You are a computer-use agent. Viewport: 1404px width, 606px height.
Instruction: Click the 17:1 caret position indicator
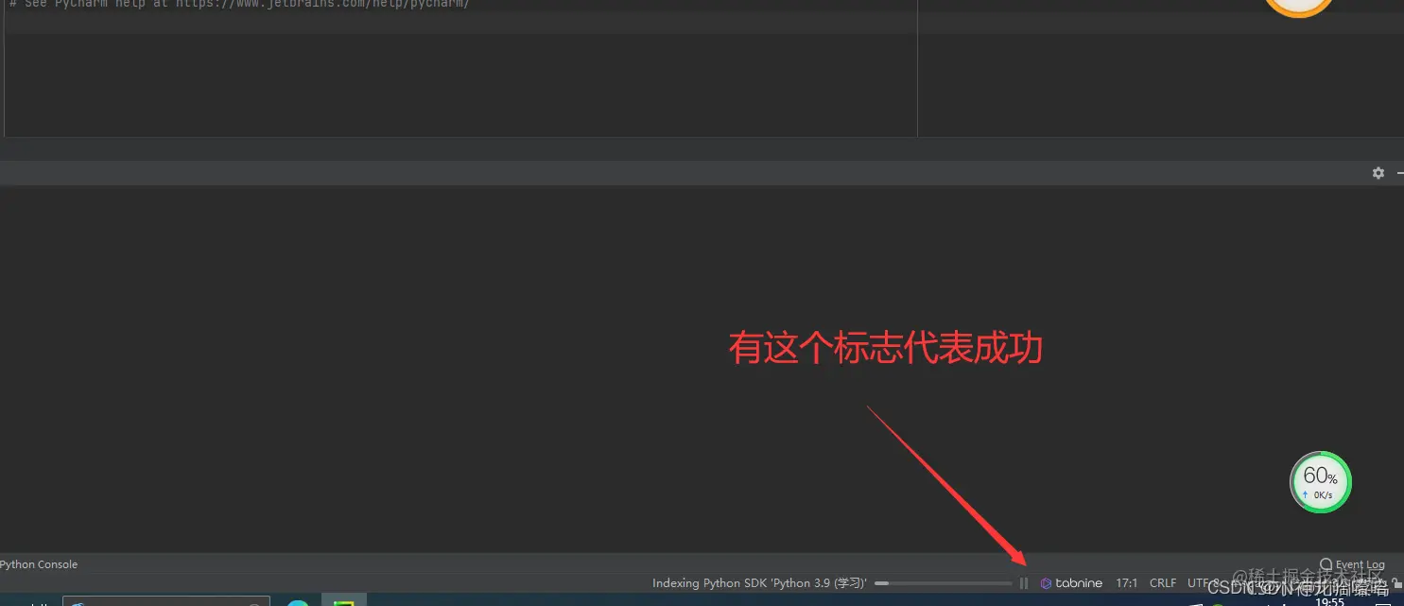(1126, 582)
